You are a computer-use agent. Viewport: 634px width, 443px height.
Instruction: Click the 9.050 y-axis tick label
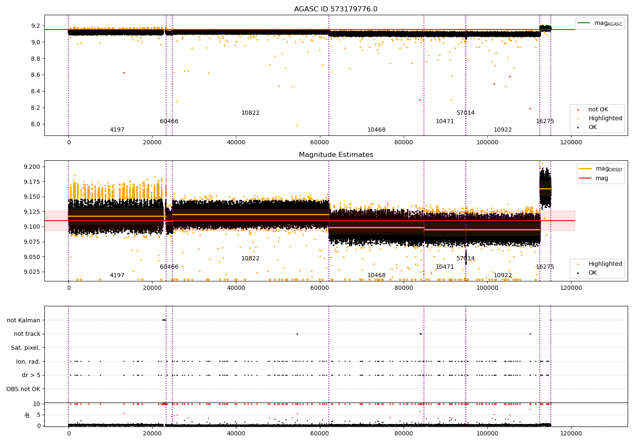32,257
